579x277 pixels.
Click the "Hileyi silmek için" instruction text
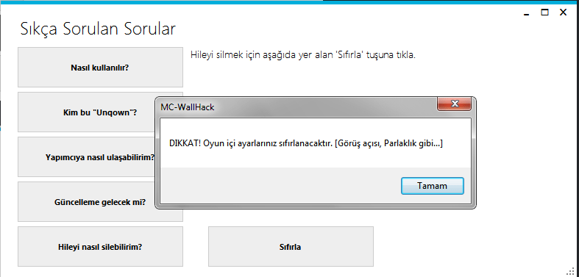(x=303, y=56)
